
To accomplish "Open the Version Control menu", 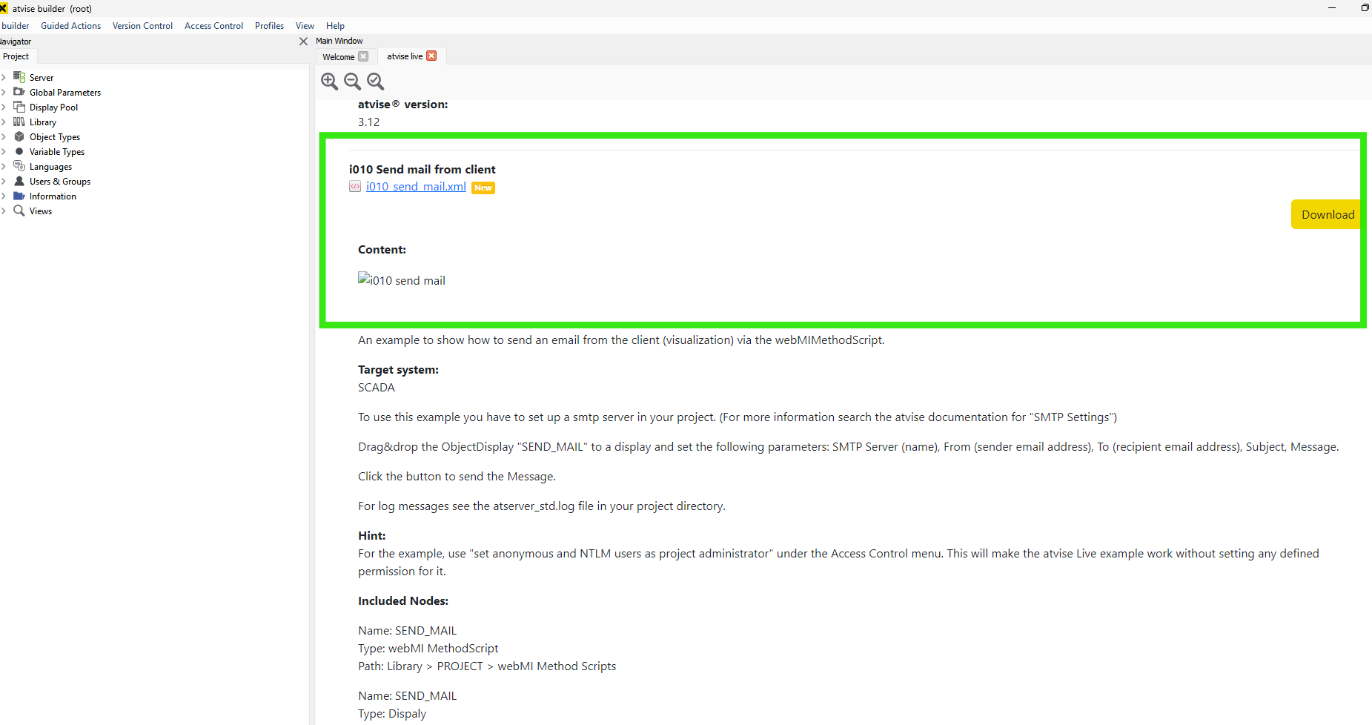I will pos(142,26).
